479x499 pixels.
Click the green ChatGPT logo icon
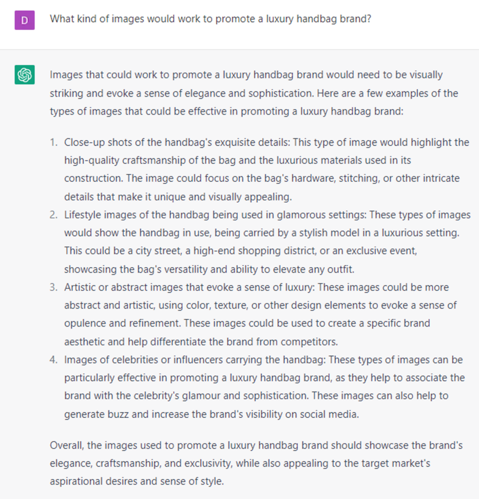coord(24,75)
